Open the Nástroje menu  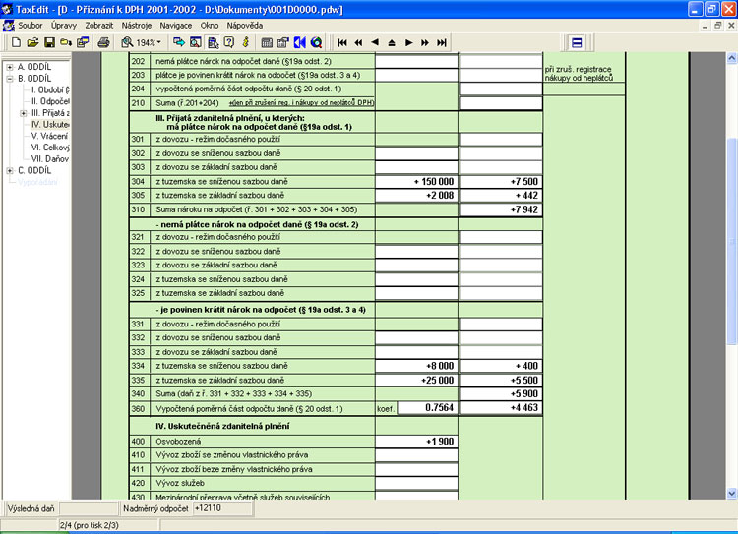(x=137, y=26)
